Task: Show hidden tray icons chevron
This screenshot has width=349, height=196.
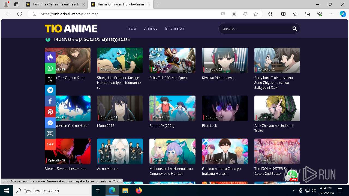Action: [x=294, y=191]
